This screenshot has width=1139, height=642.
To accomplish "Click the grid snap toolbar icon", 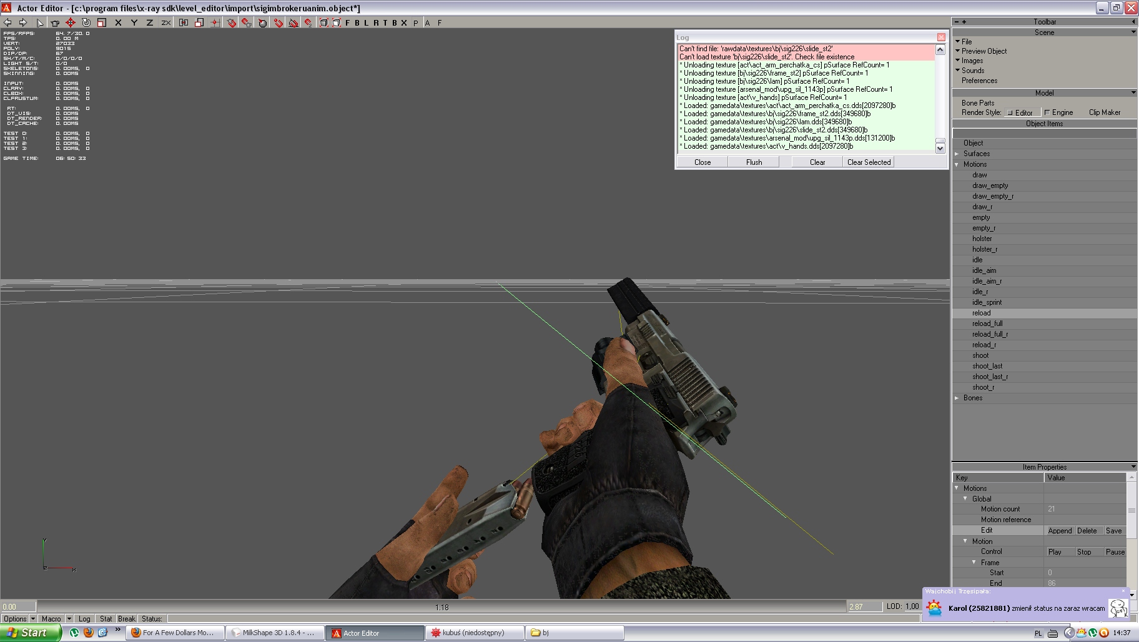I will pos(215,22).
